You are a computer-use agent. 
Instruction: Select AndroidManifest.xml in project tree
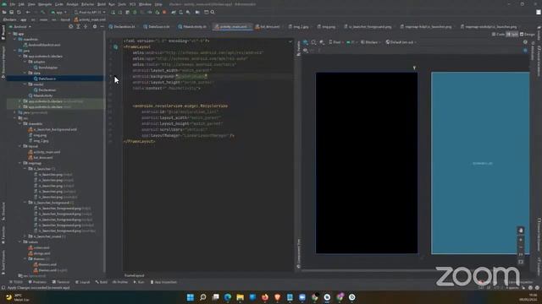pos(41,45)
